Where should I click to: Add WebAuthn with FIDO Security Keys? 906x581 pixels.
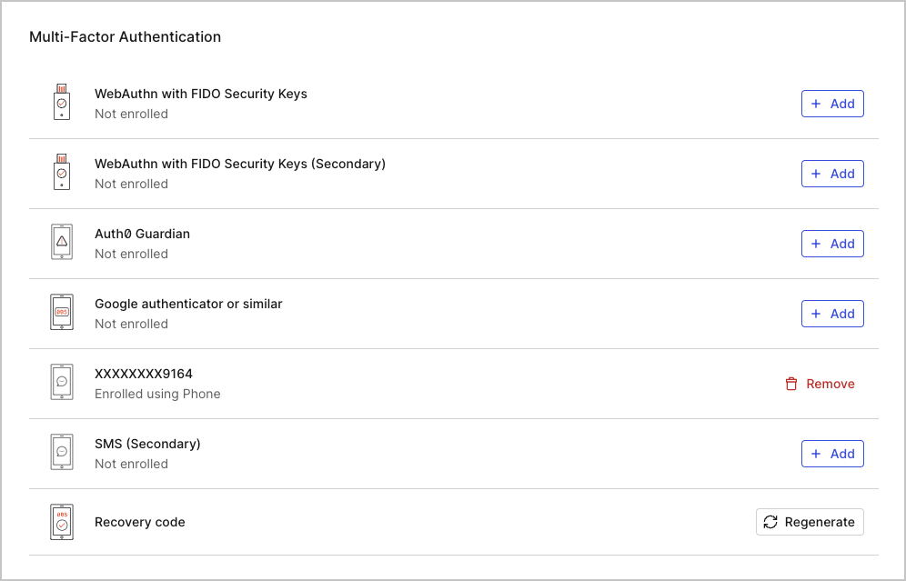click(x=832, y=104)
